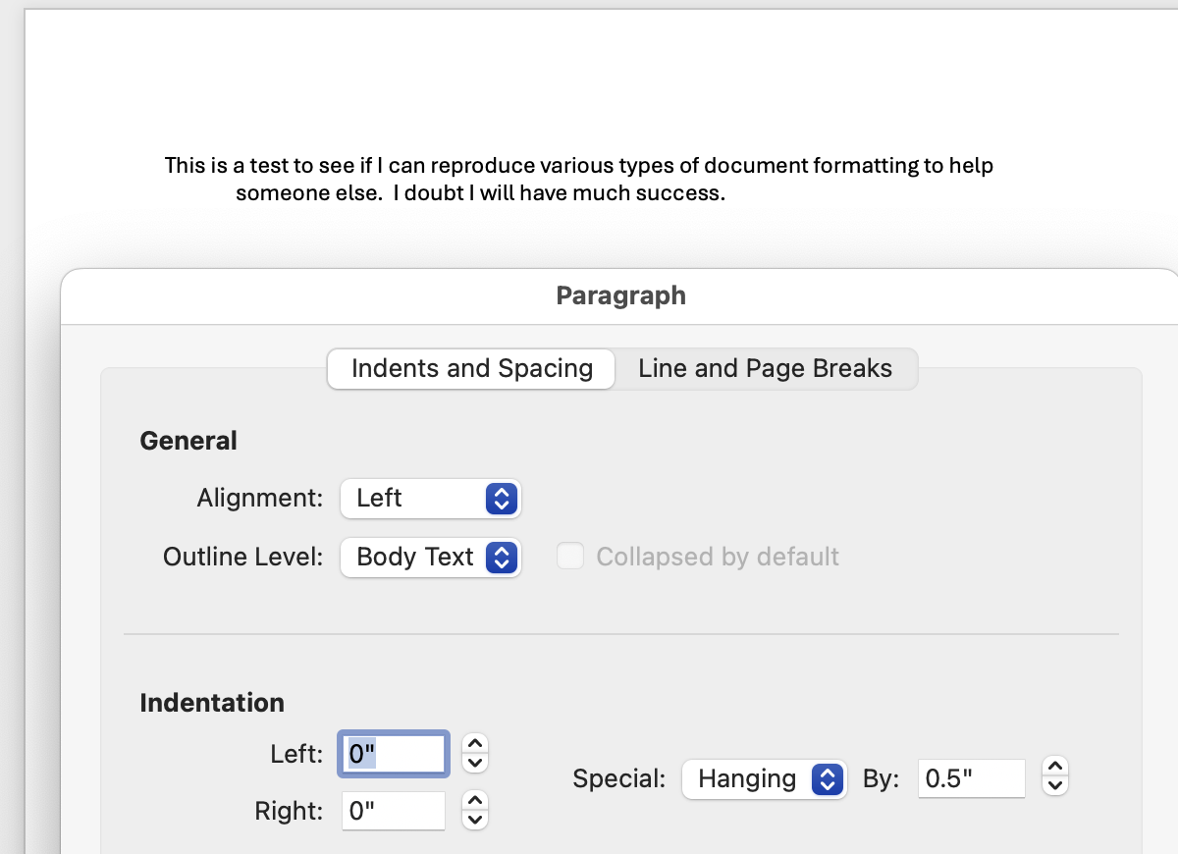Expand the Special indentation dropdown
1178x854 pixels.
coord(764,779)
